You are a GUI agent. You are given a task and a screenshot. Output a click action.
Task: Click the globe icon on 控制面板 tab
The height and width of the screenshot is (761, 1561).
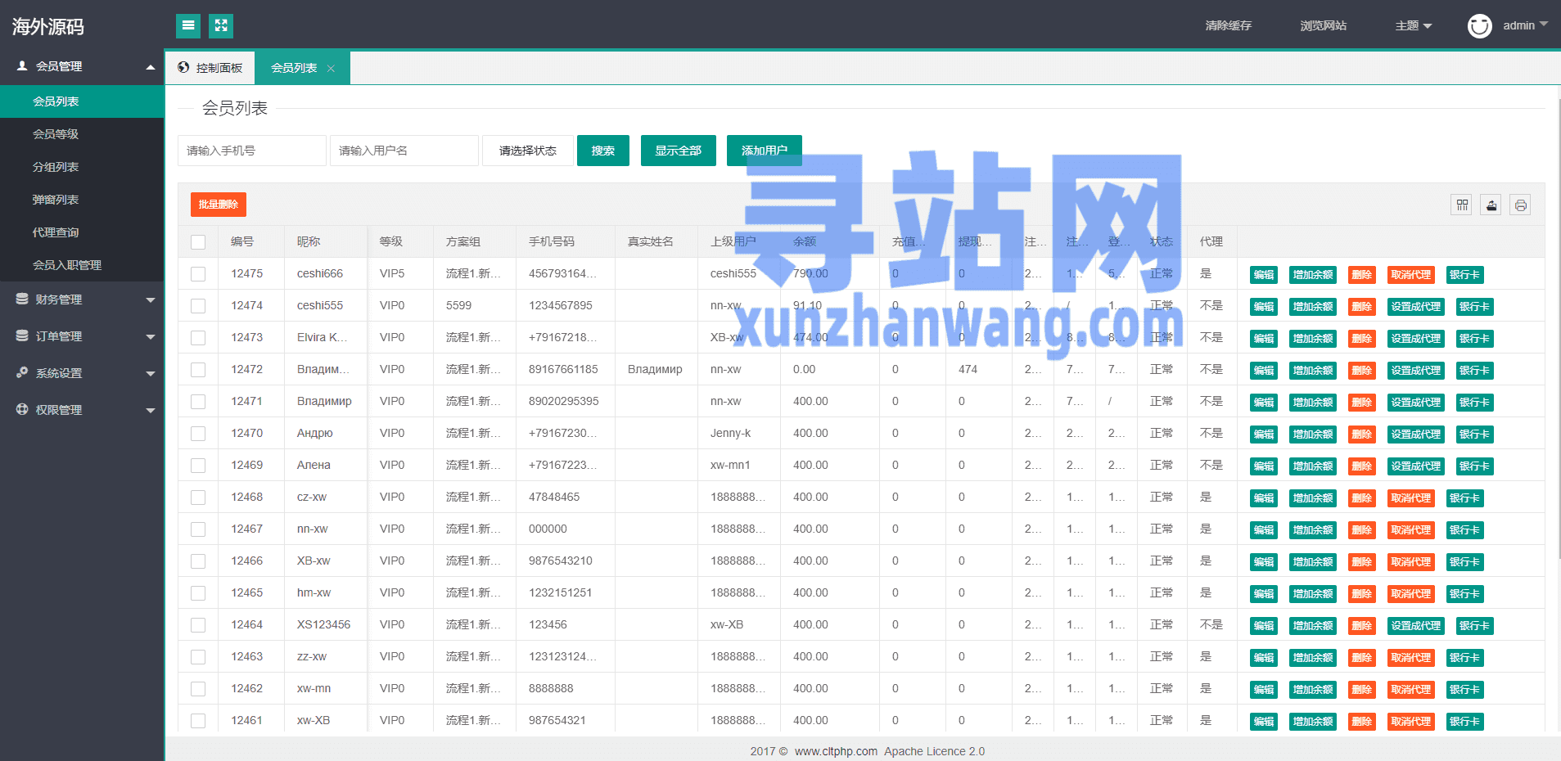pos(183,68)
